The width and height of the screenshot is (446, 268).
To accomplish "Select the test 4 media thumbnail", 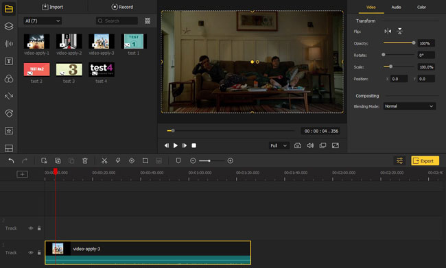I will (102, 69).
